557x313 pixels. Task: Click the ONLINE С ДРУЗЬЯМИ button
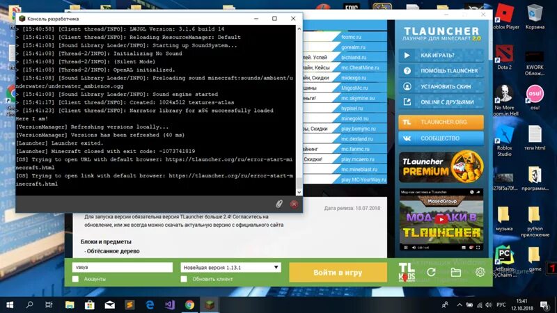click(441, 102)
